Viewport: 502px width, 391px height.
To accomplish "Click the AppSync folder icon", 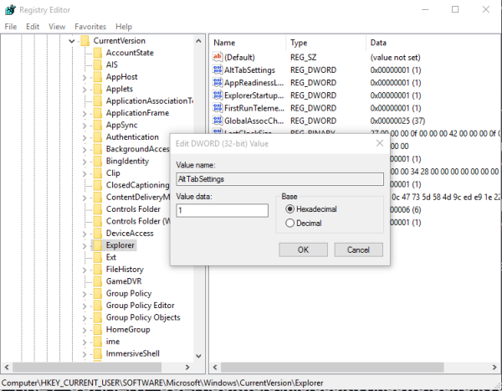I will click(98, 125).
